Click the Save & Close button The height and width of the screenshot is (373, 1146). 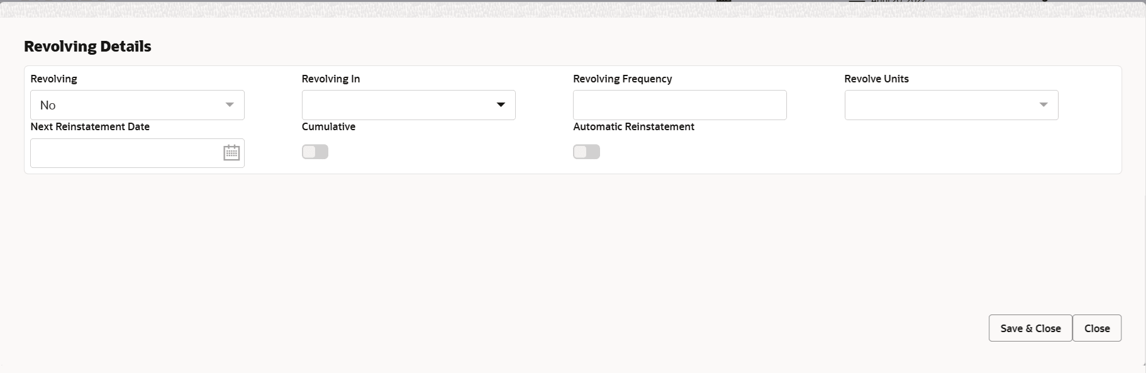pyautogui.click(x=1030, y=328)
